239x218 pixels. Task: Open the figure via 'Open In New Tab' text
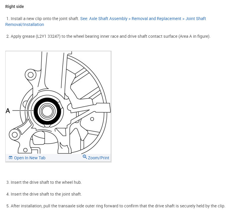pyautogui.click(x=29, y=158)
